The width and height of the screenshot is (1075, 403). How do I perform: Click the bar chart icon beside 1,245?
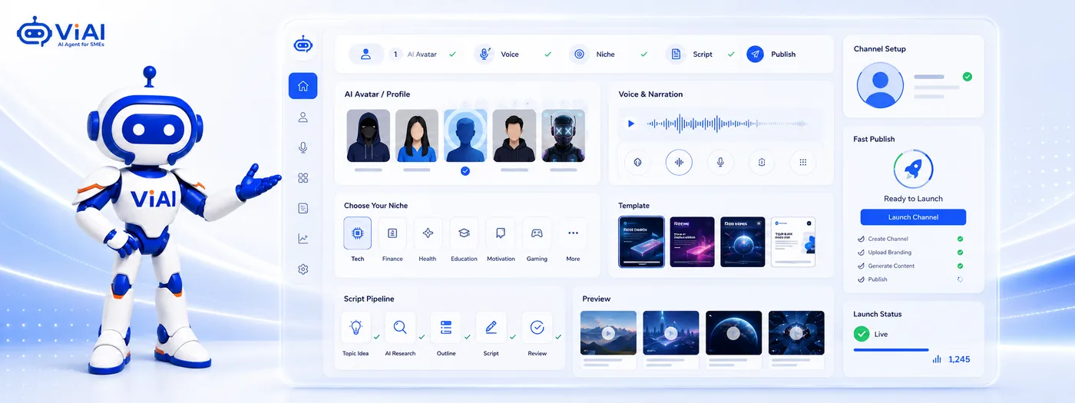tap(937, 359)
